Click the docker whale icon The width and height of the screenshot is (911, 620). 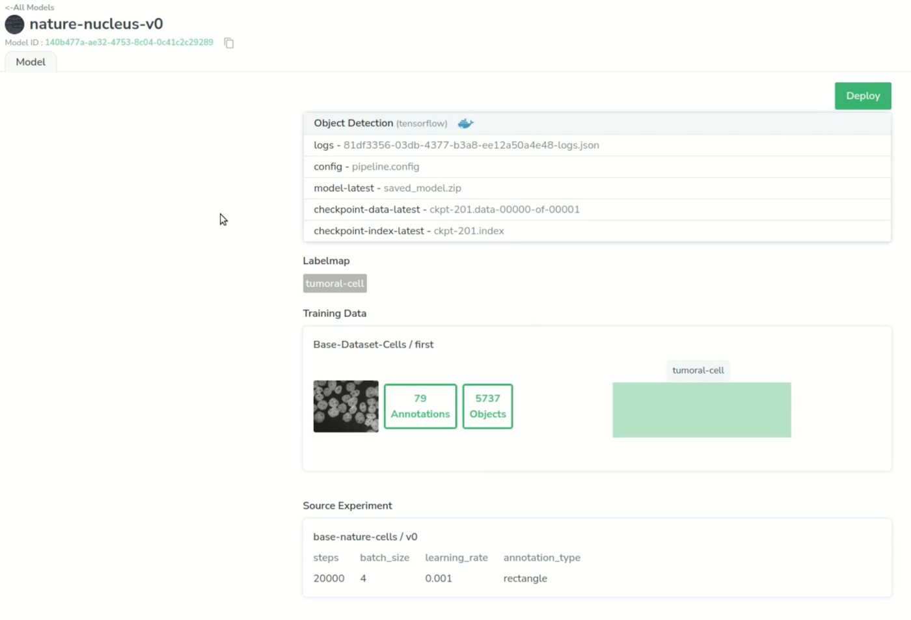pos(465,123)
